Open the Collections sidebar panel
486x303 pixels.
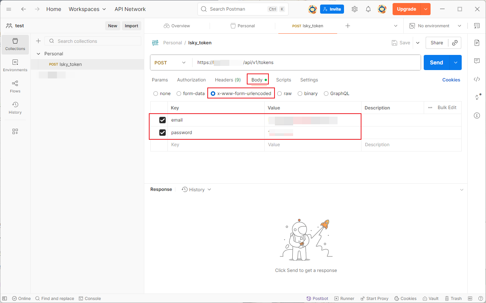[x=15, y=44]
